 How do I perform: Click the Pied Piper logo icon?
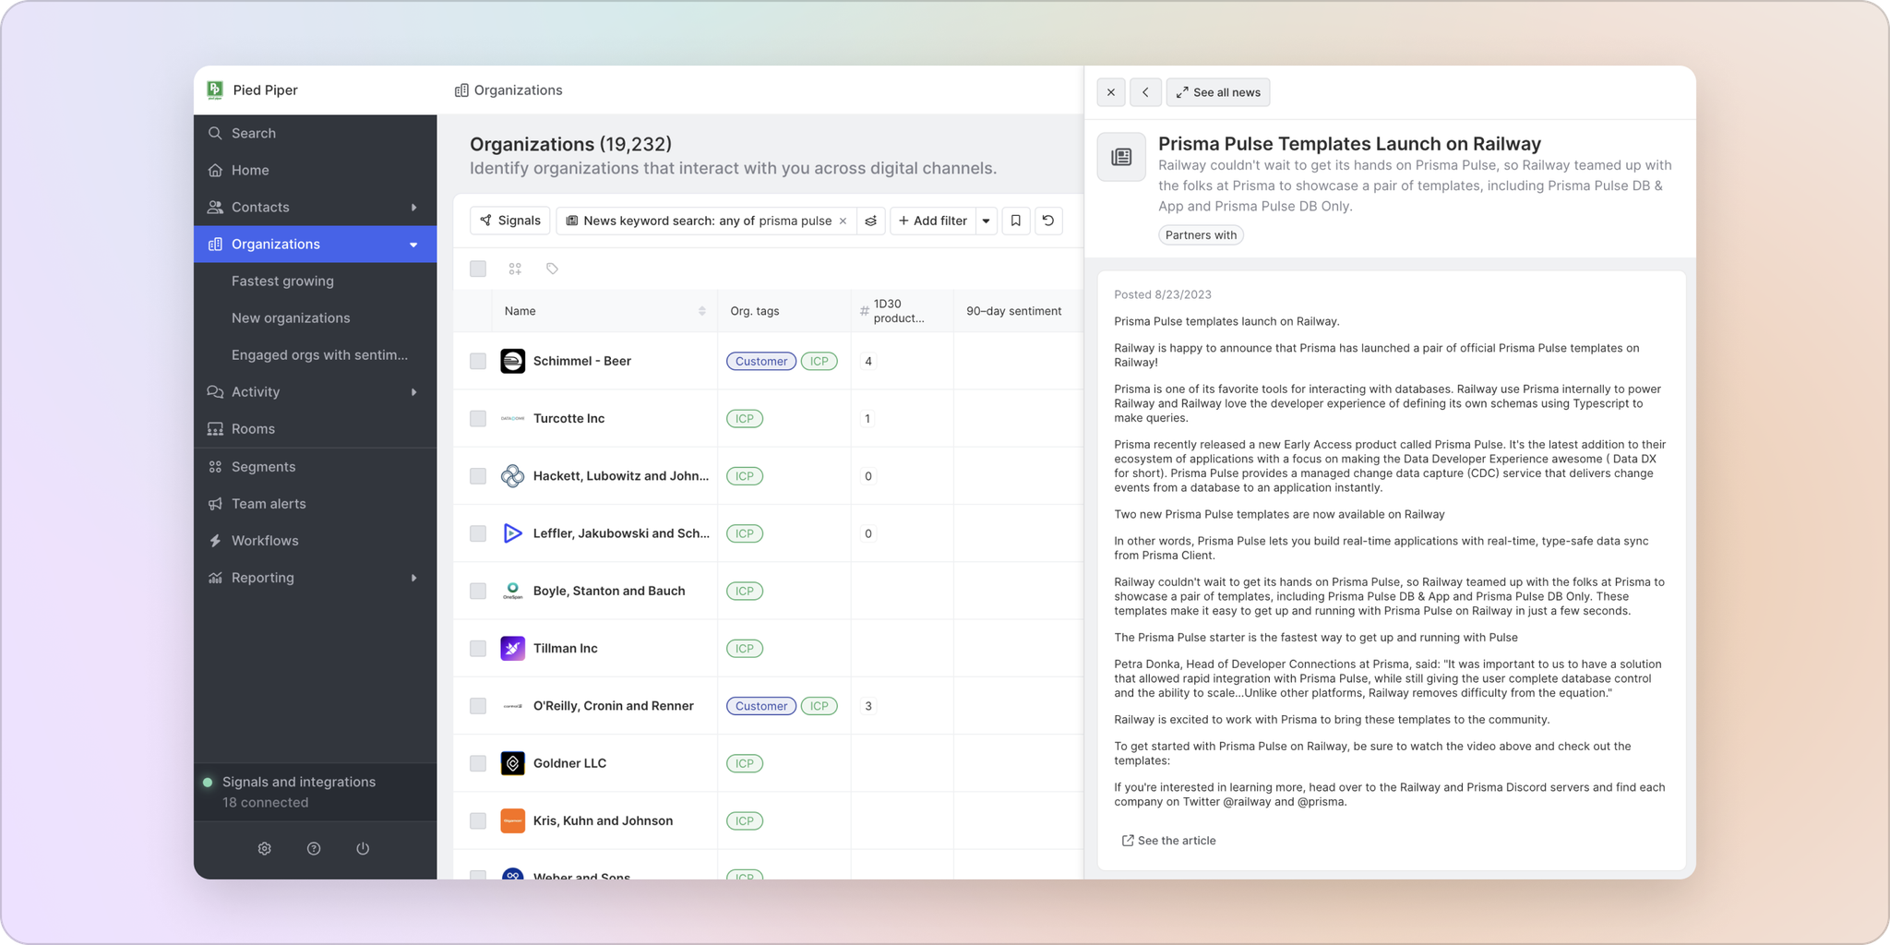(215, 90)
